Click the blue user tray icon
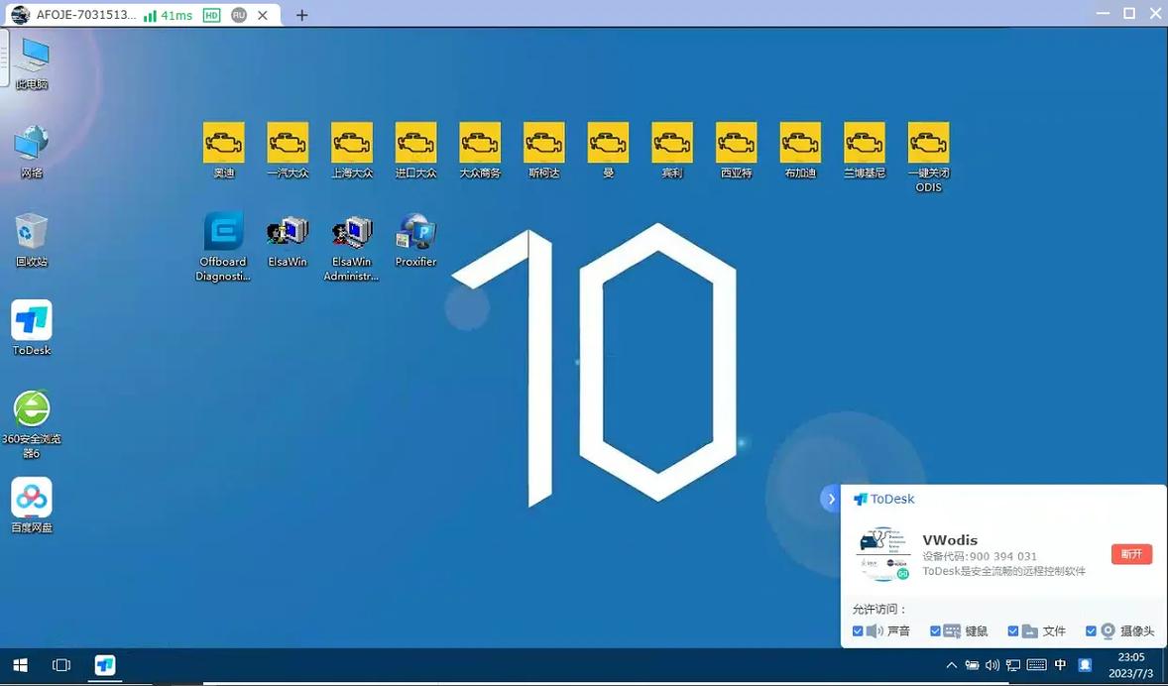The image size is (1168, 686). (x=1086, y=665)
